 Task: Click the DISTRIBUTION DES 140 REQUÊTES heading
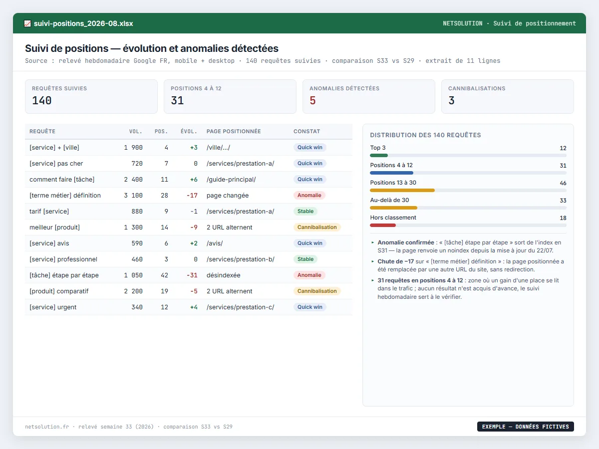(425, 135)
